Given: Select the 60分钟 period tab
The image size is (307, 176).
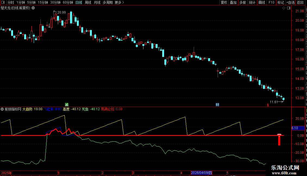Looking at the screenshot, I should pyautogui.click(x=68, y=2).
